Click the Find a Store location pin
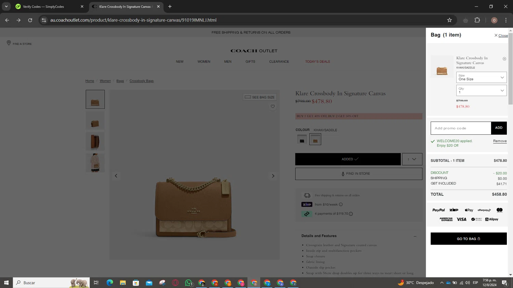Viewport: 513px width, 288px height. (9, 43)
